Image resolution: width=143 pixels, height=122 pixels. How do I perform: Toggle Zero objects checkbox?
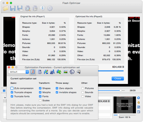click(57, 88)
